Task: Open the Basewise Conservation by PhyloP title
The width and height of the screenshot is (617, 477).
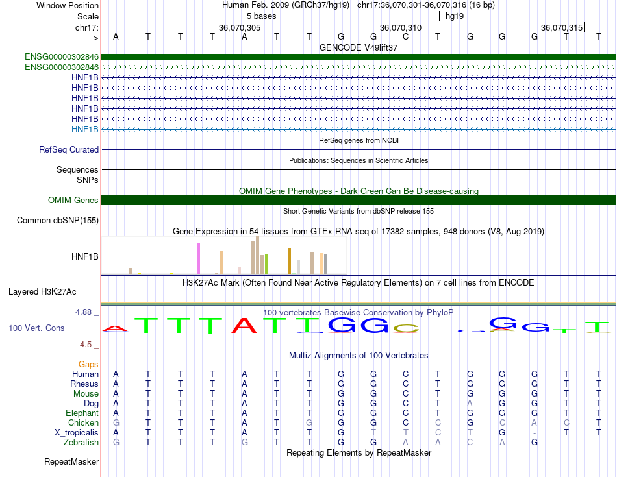Action: tap(359, 313)
